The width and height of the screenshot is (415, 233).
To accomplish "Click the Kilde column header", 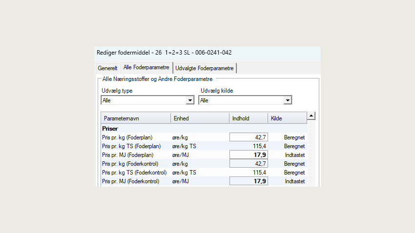I will tap(288, 118).
